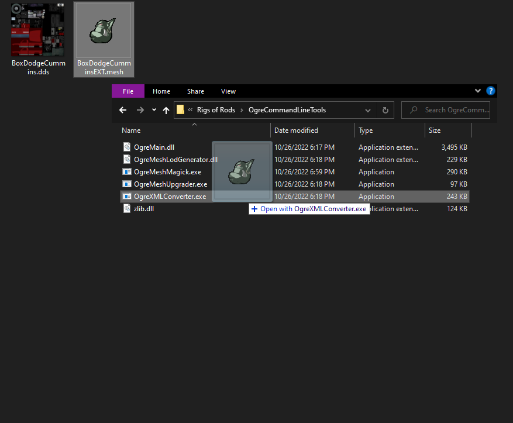Click the search magnifier icon
Screen dimensions: 513x423
tap(414, 110)
